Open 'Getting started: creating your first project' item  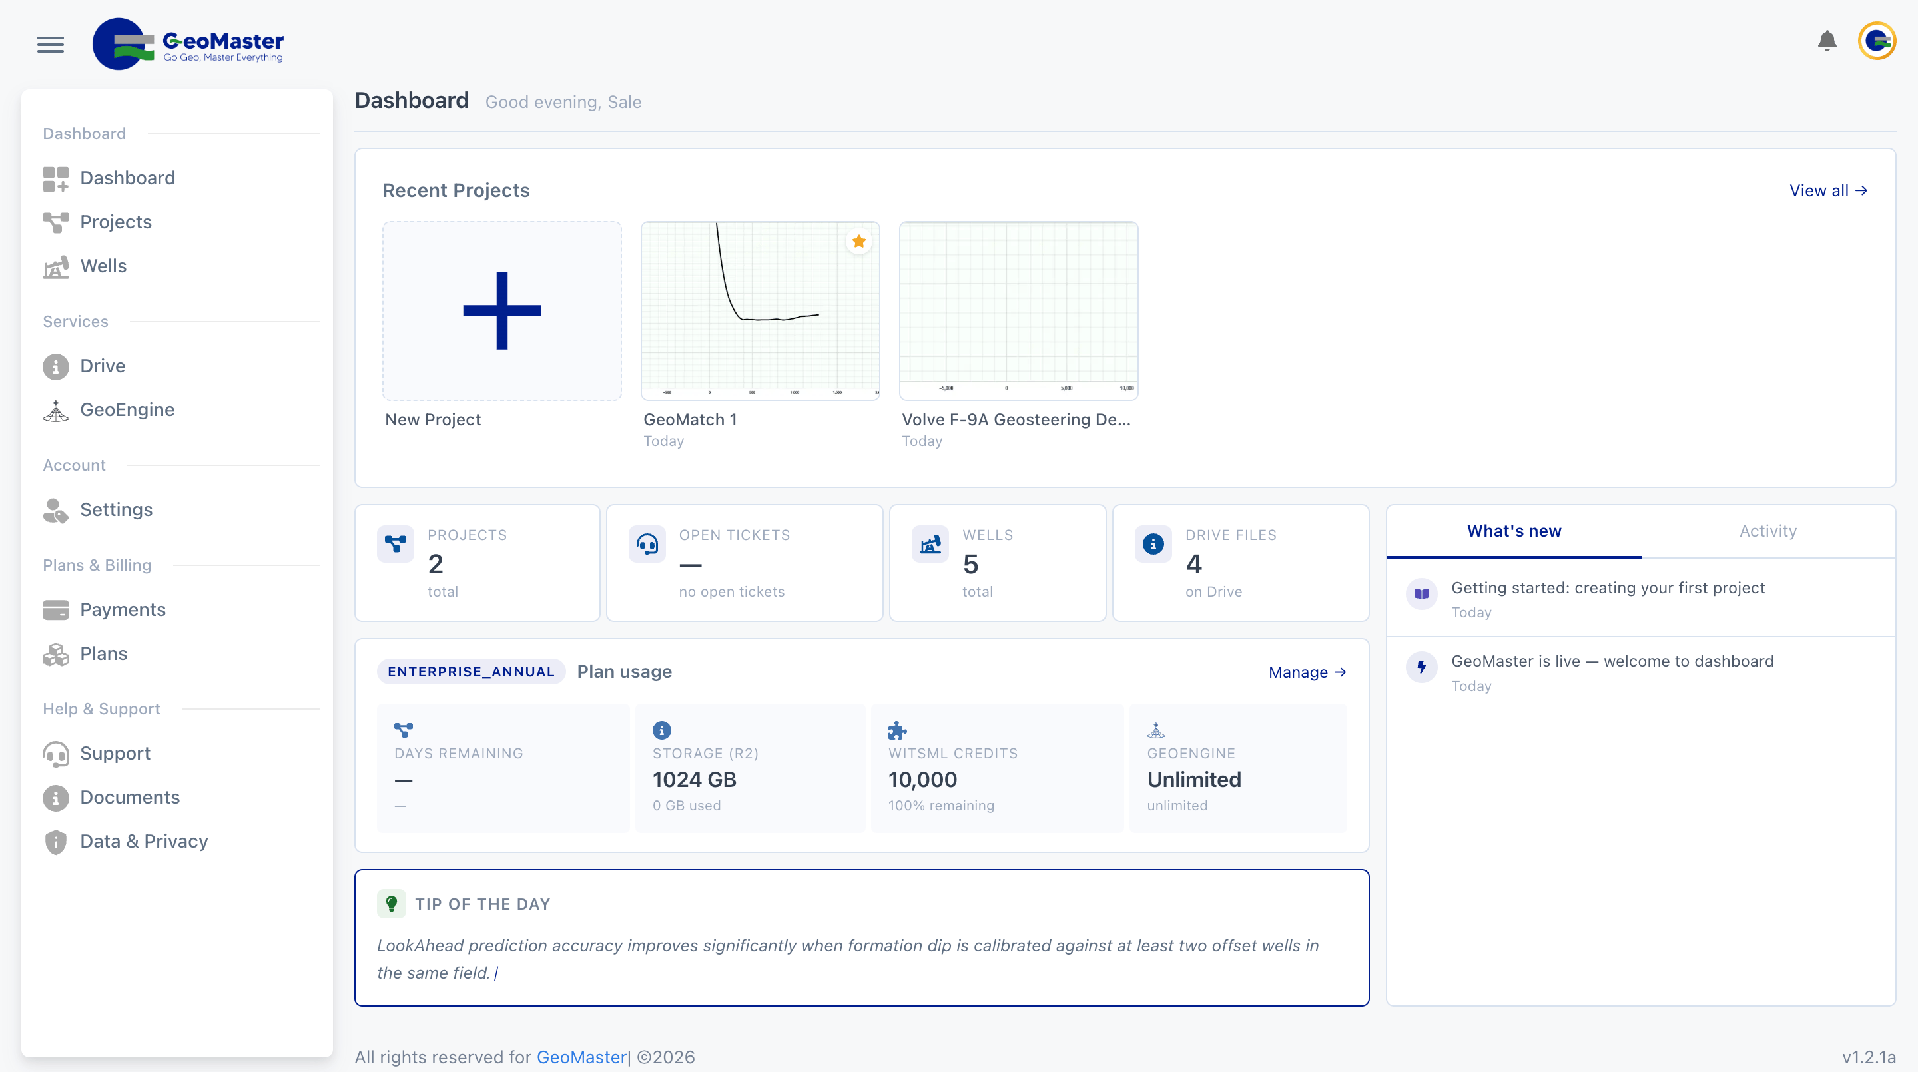[x=1641, y=599]
